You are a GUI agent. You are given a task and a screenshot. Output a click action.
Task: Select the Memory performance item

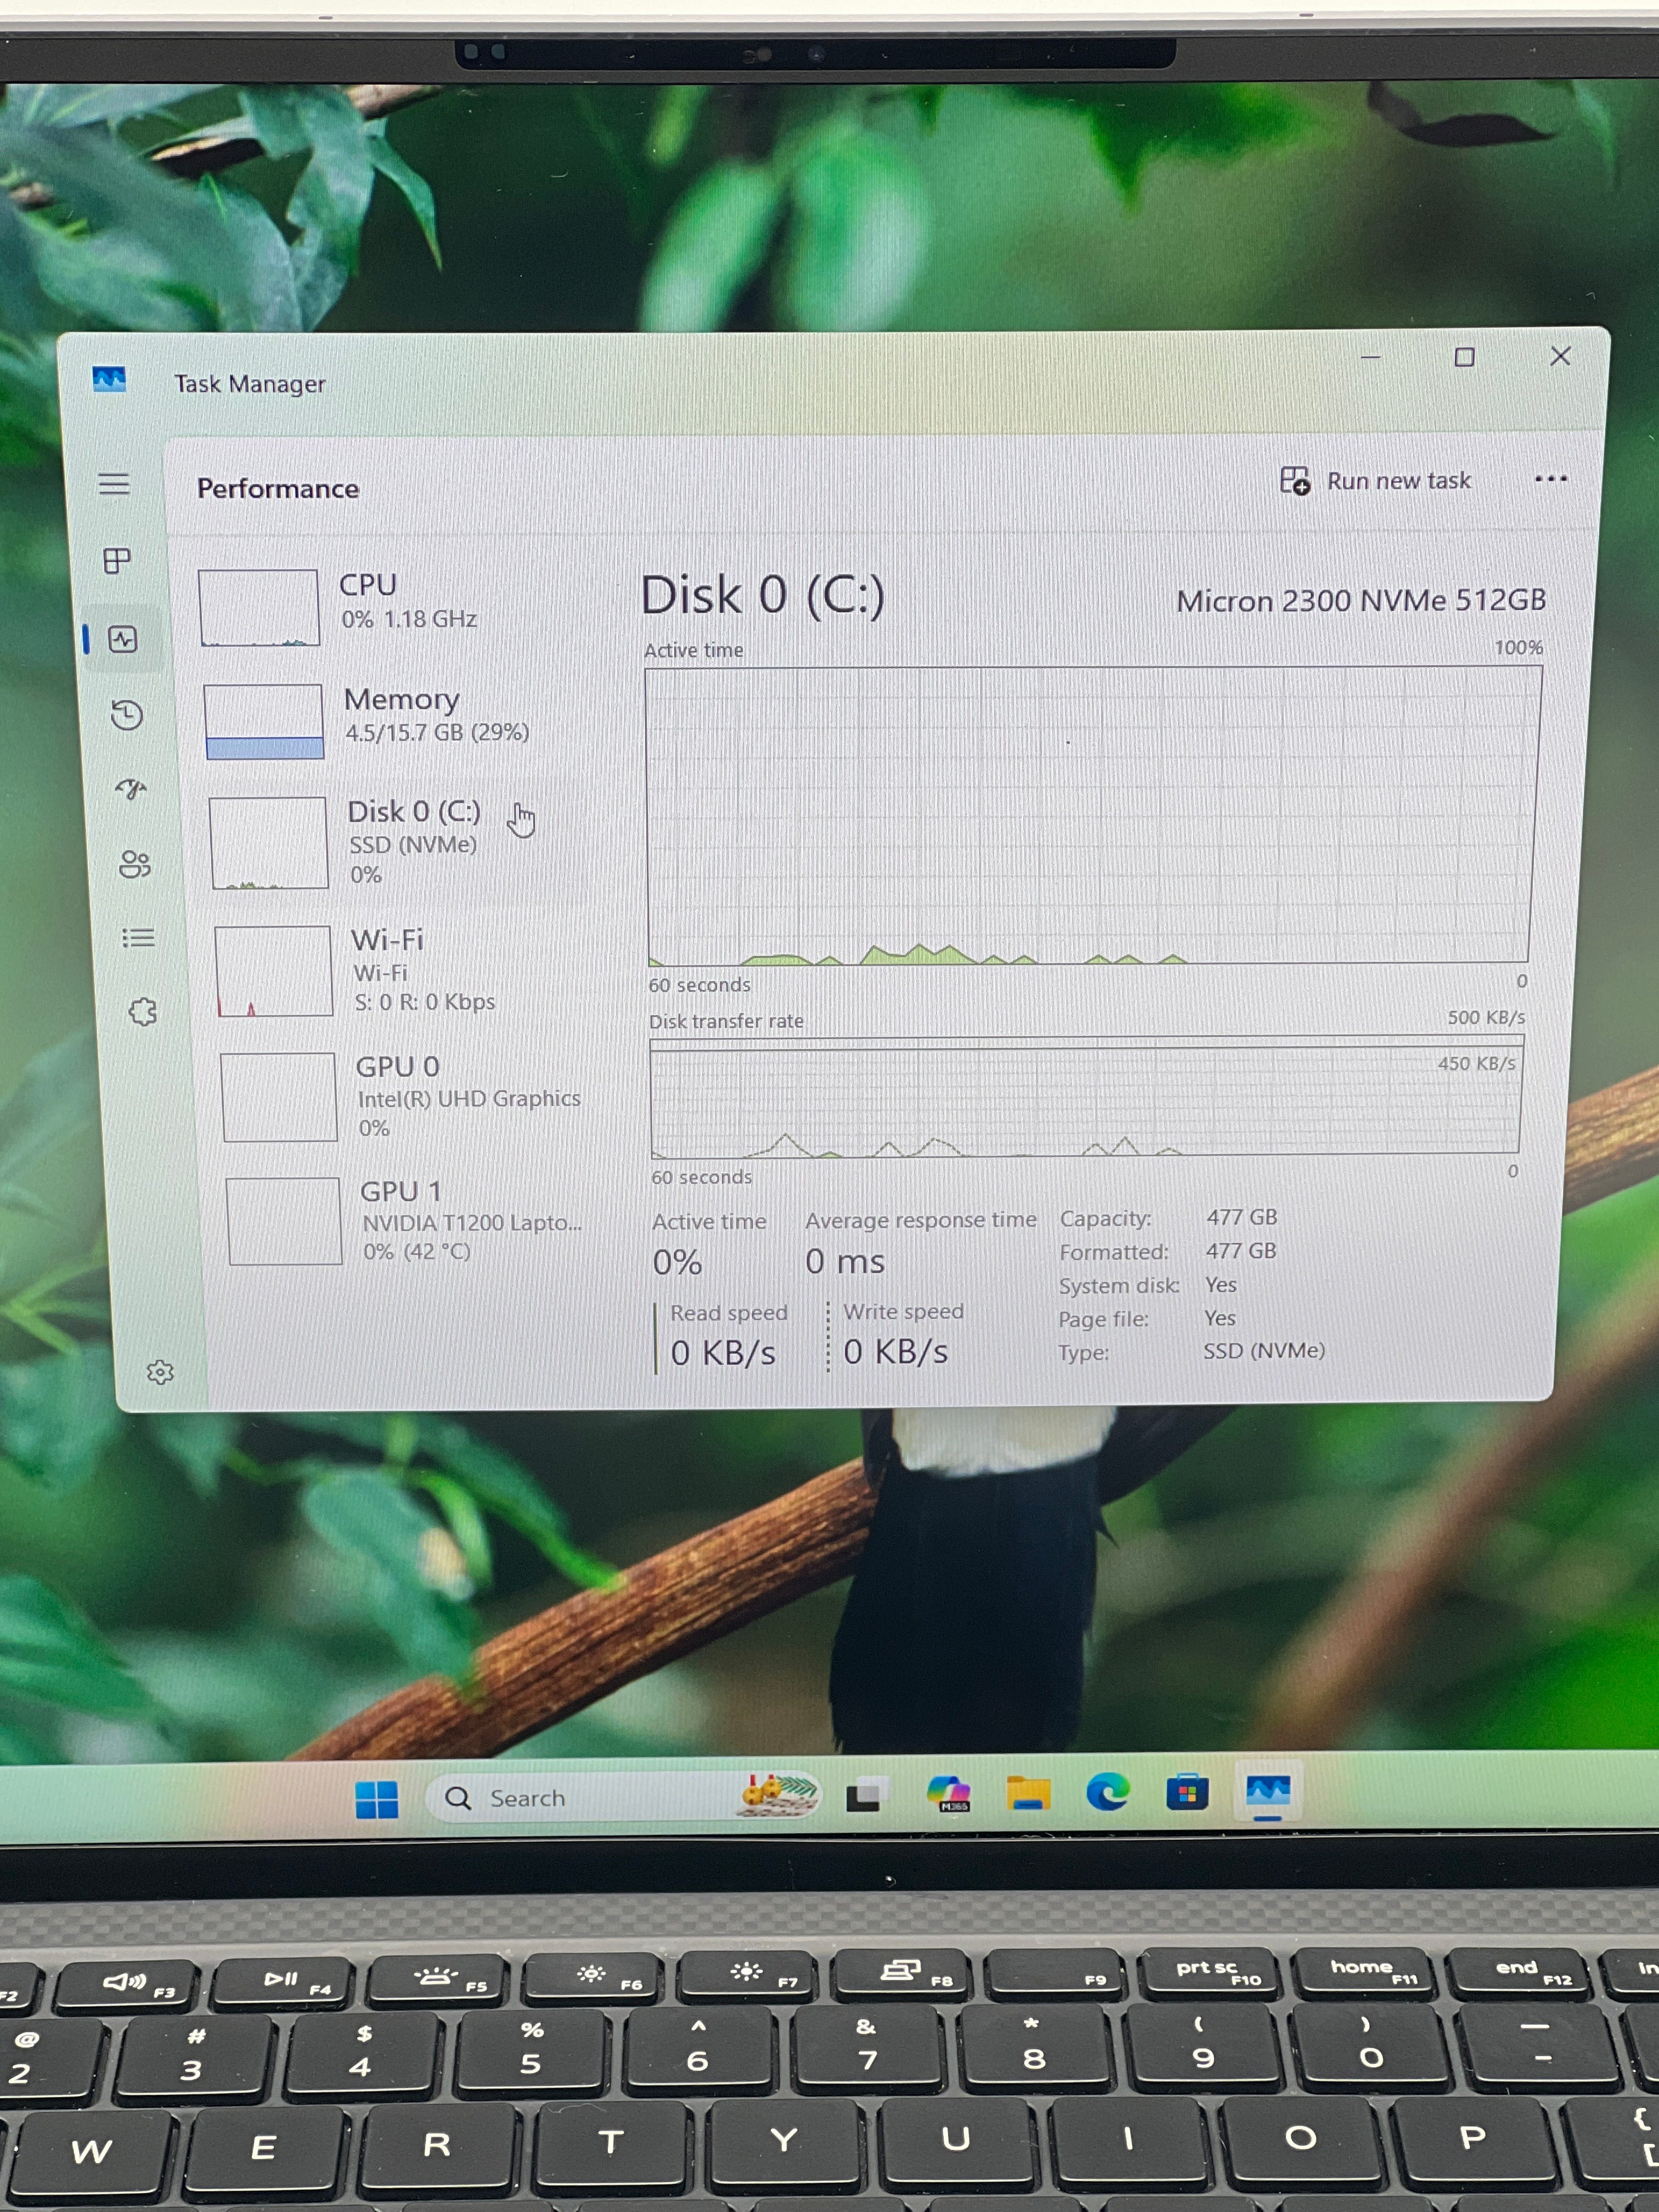pyautogui.click(x=390, y=720)
